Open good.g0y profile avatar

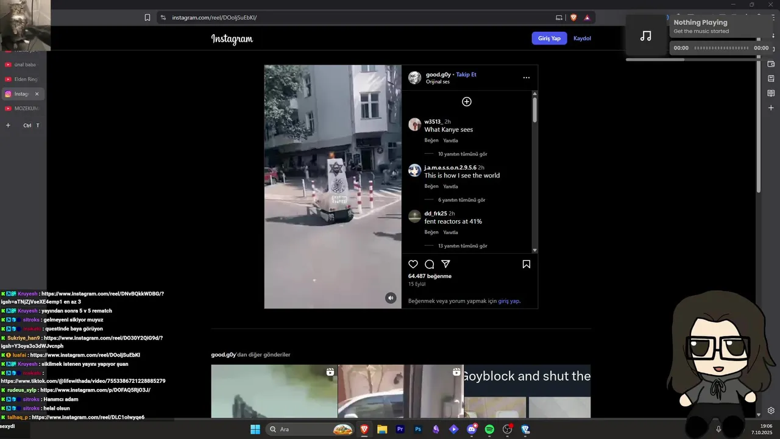click(415, 77)
